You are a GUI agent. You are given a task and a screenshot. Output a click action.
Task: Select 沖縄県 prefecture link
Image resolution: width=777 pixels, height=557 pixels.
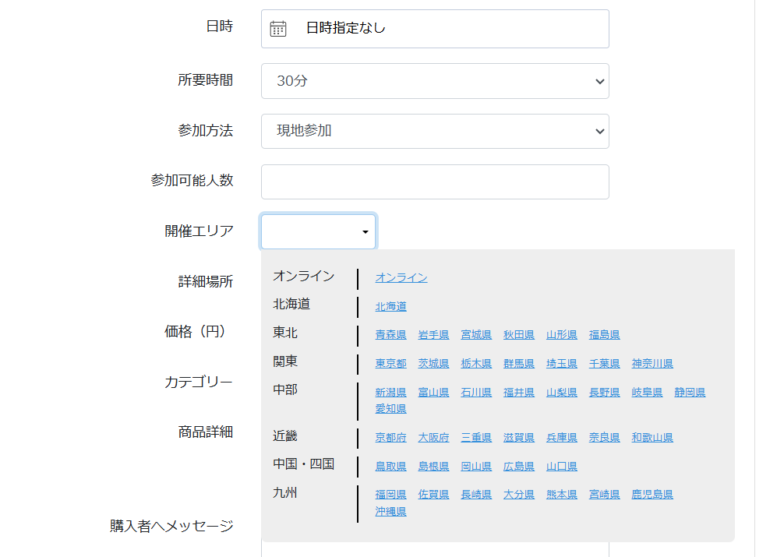click(390, 511)
